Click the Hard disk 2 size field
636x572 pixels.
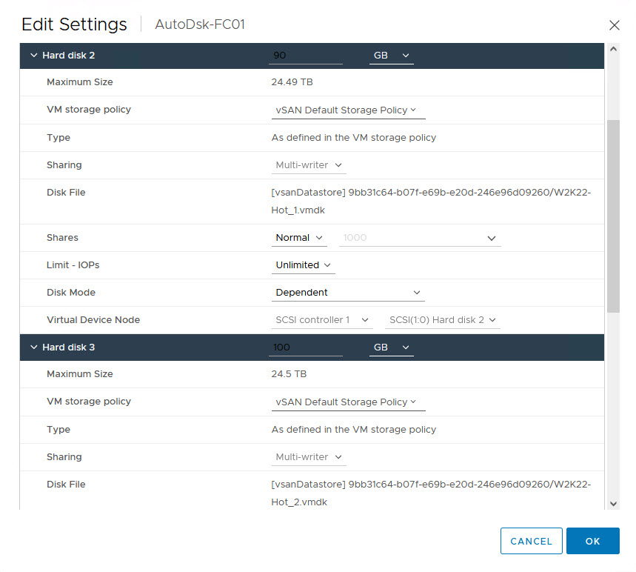click(x=306, y=56)
